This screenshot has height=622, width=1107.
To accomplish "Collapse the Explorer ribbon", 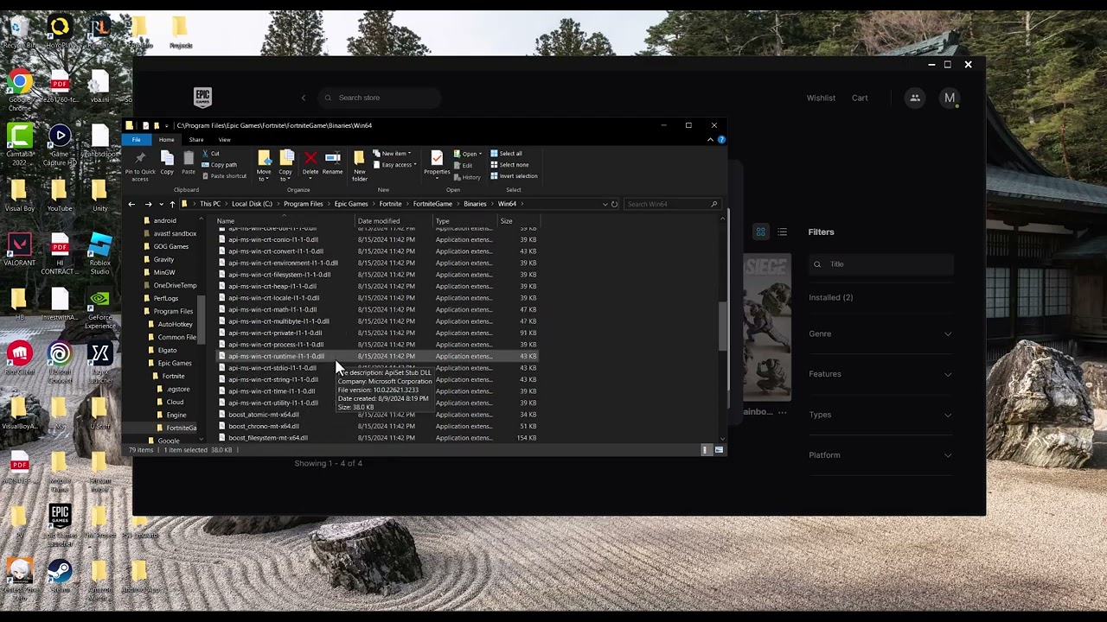I will point(711,140).
